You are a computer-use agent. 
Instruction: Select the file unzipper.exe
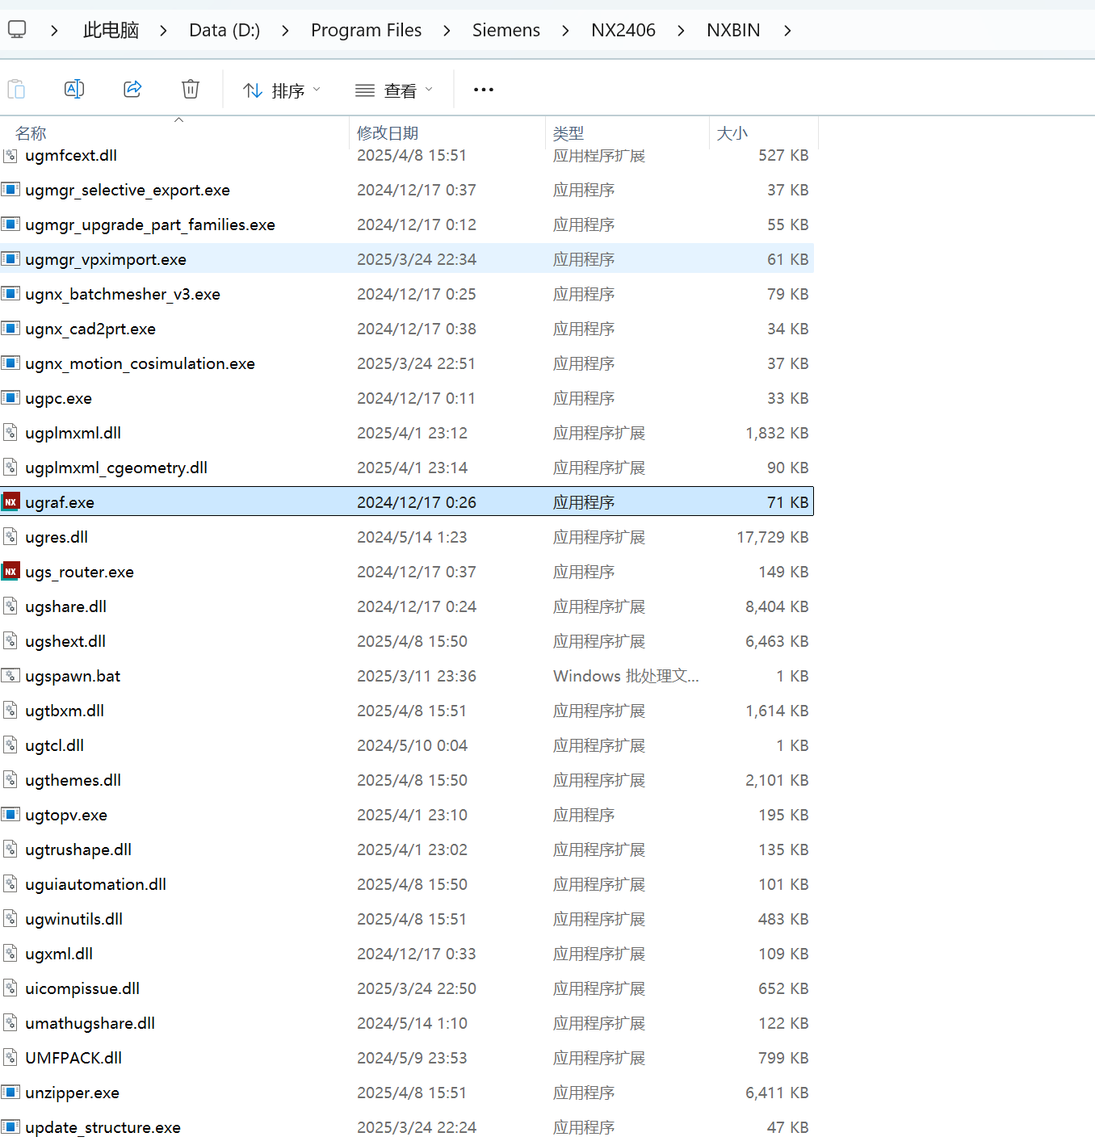(72, 1093)
